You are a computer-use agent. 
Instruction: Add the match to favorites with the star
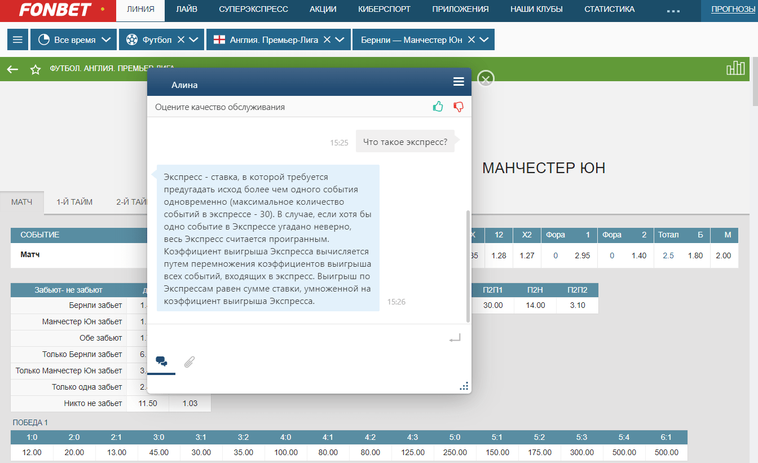coord(36,69)
